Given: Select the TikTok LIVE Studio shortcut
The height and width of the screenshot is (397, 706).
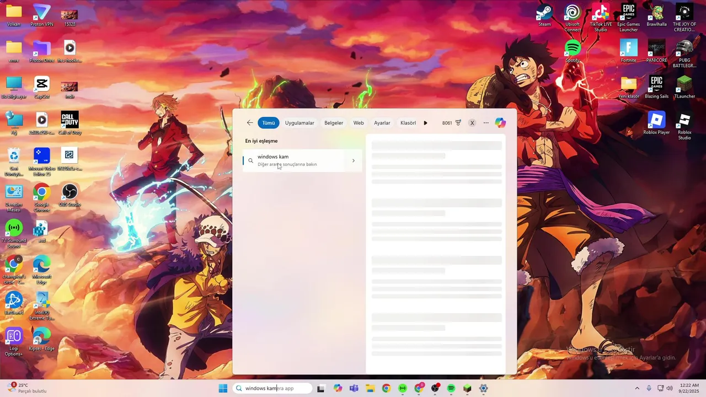Looking at the screenshot, I should click(601, 18).
